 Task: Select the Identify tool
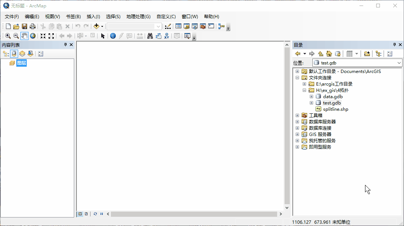(113, 36)
